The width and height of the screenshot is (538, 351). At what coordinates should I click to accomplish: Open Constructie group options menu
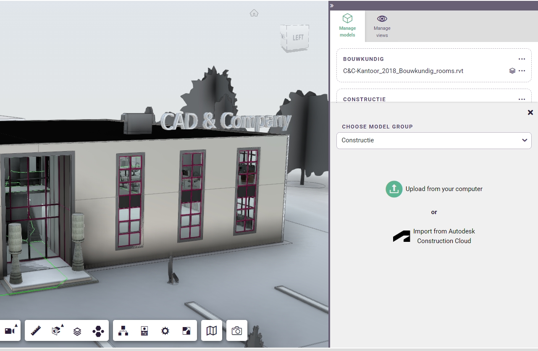pyautogui.click(x=522, y=100)
